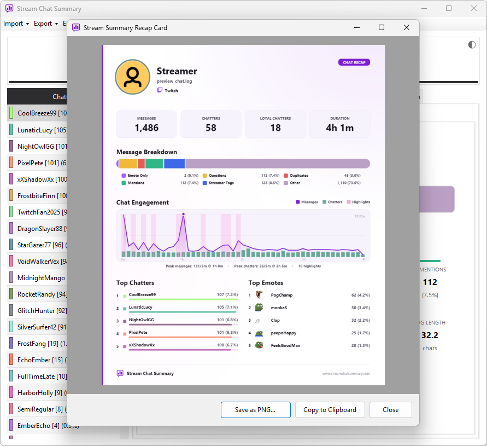
Task: Click the CHAT RECAP badge
Action: (354, 62)
